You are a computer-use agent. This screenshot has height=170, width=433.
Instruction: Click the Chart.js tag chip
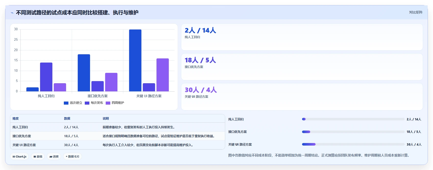(20, 157)
